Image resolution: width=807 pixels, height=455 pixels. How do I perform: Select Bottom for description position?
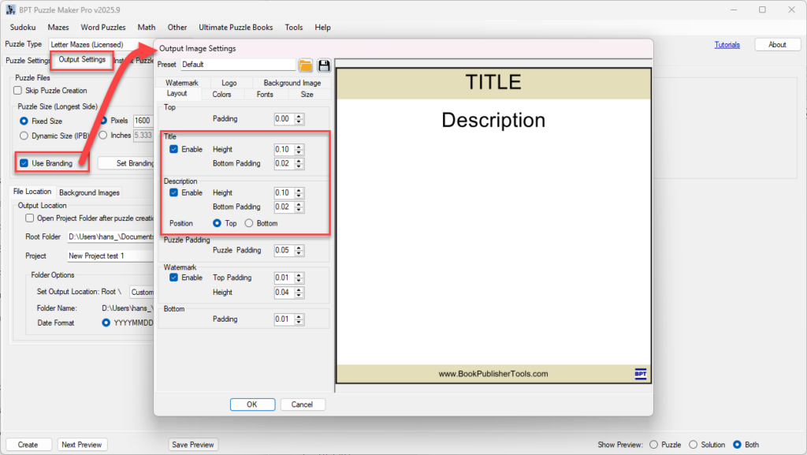(249, 223)
